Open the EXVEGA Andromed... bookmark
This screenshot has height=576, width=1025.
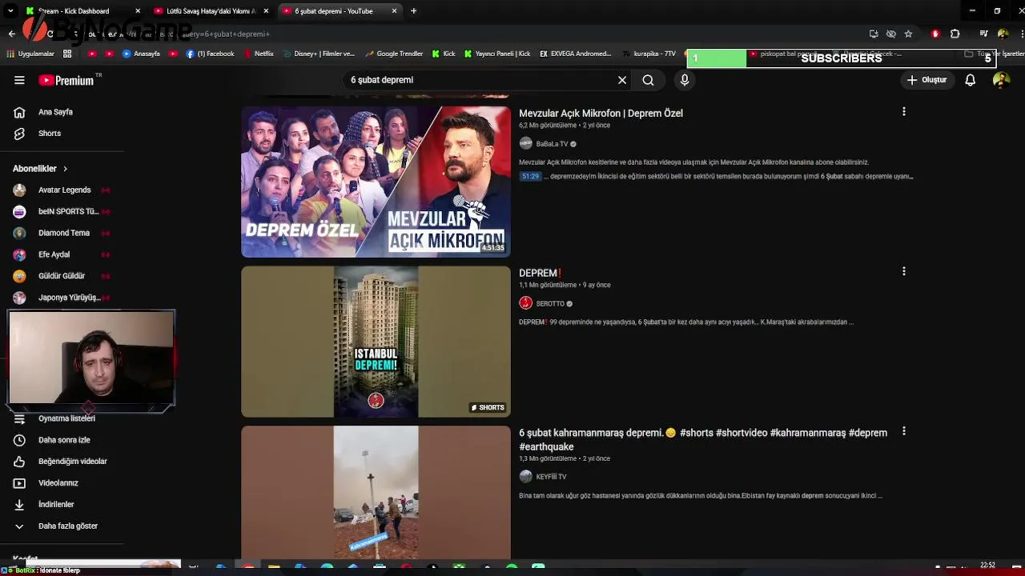coord(575,54)
